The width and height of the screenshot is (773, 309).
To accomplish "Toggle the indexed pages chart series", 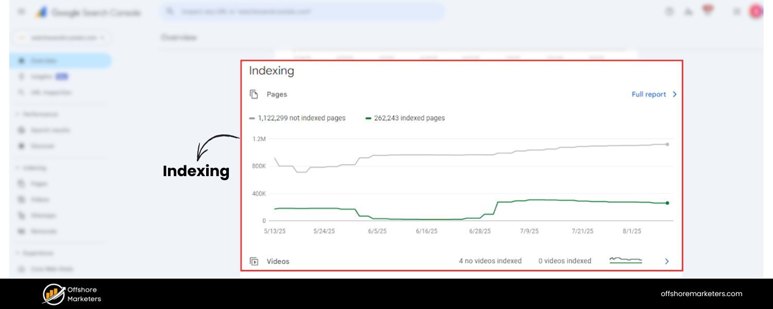I will (405, 118).
